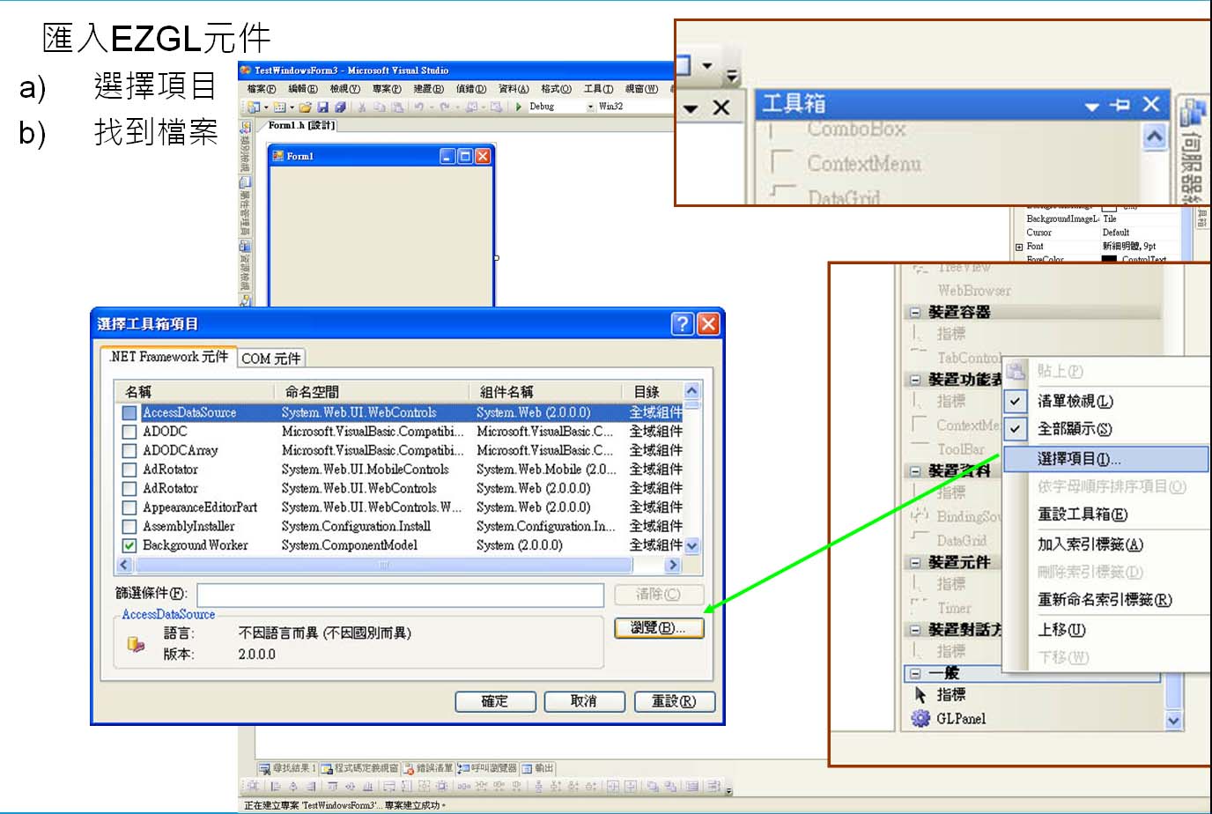
Task: Click the Open File folder icon in toolbar
Action: 305,107
